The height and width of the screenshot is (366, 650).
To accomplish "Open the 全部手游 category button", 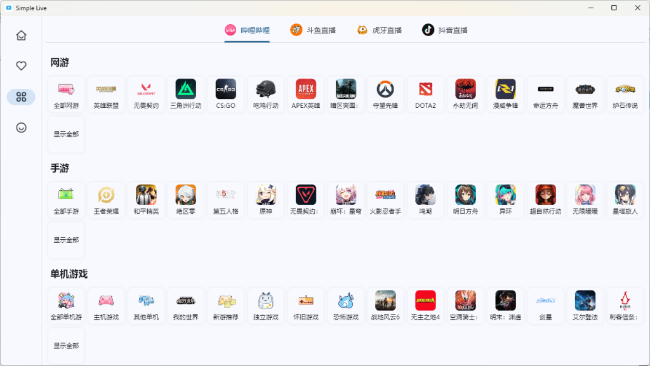I will [x=65, y=199].
